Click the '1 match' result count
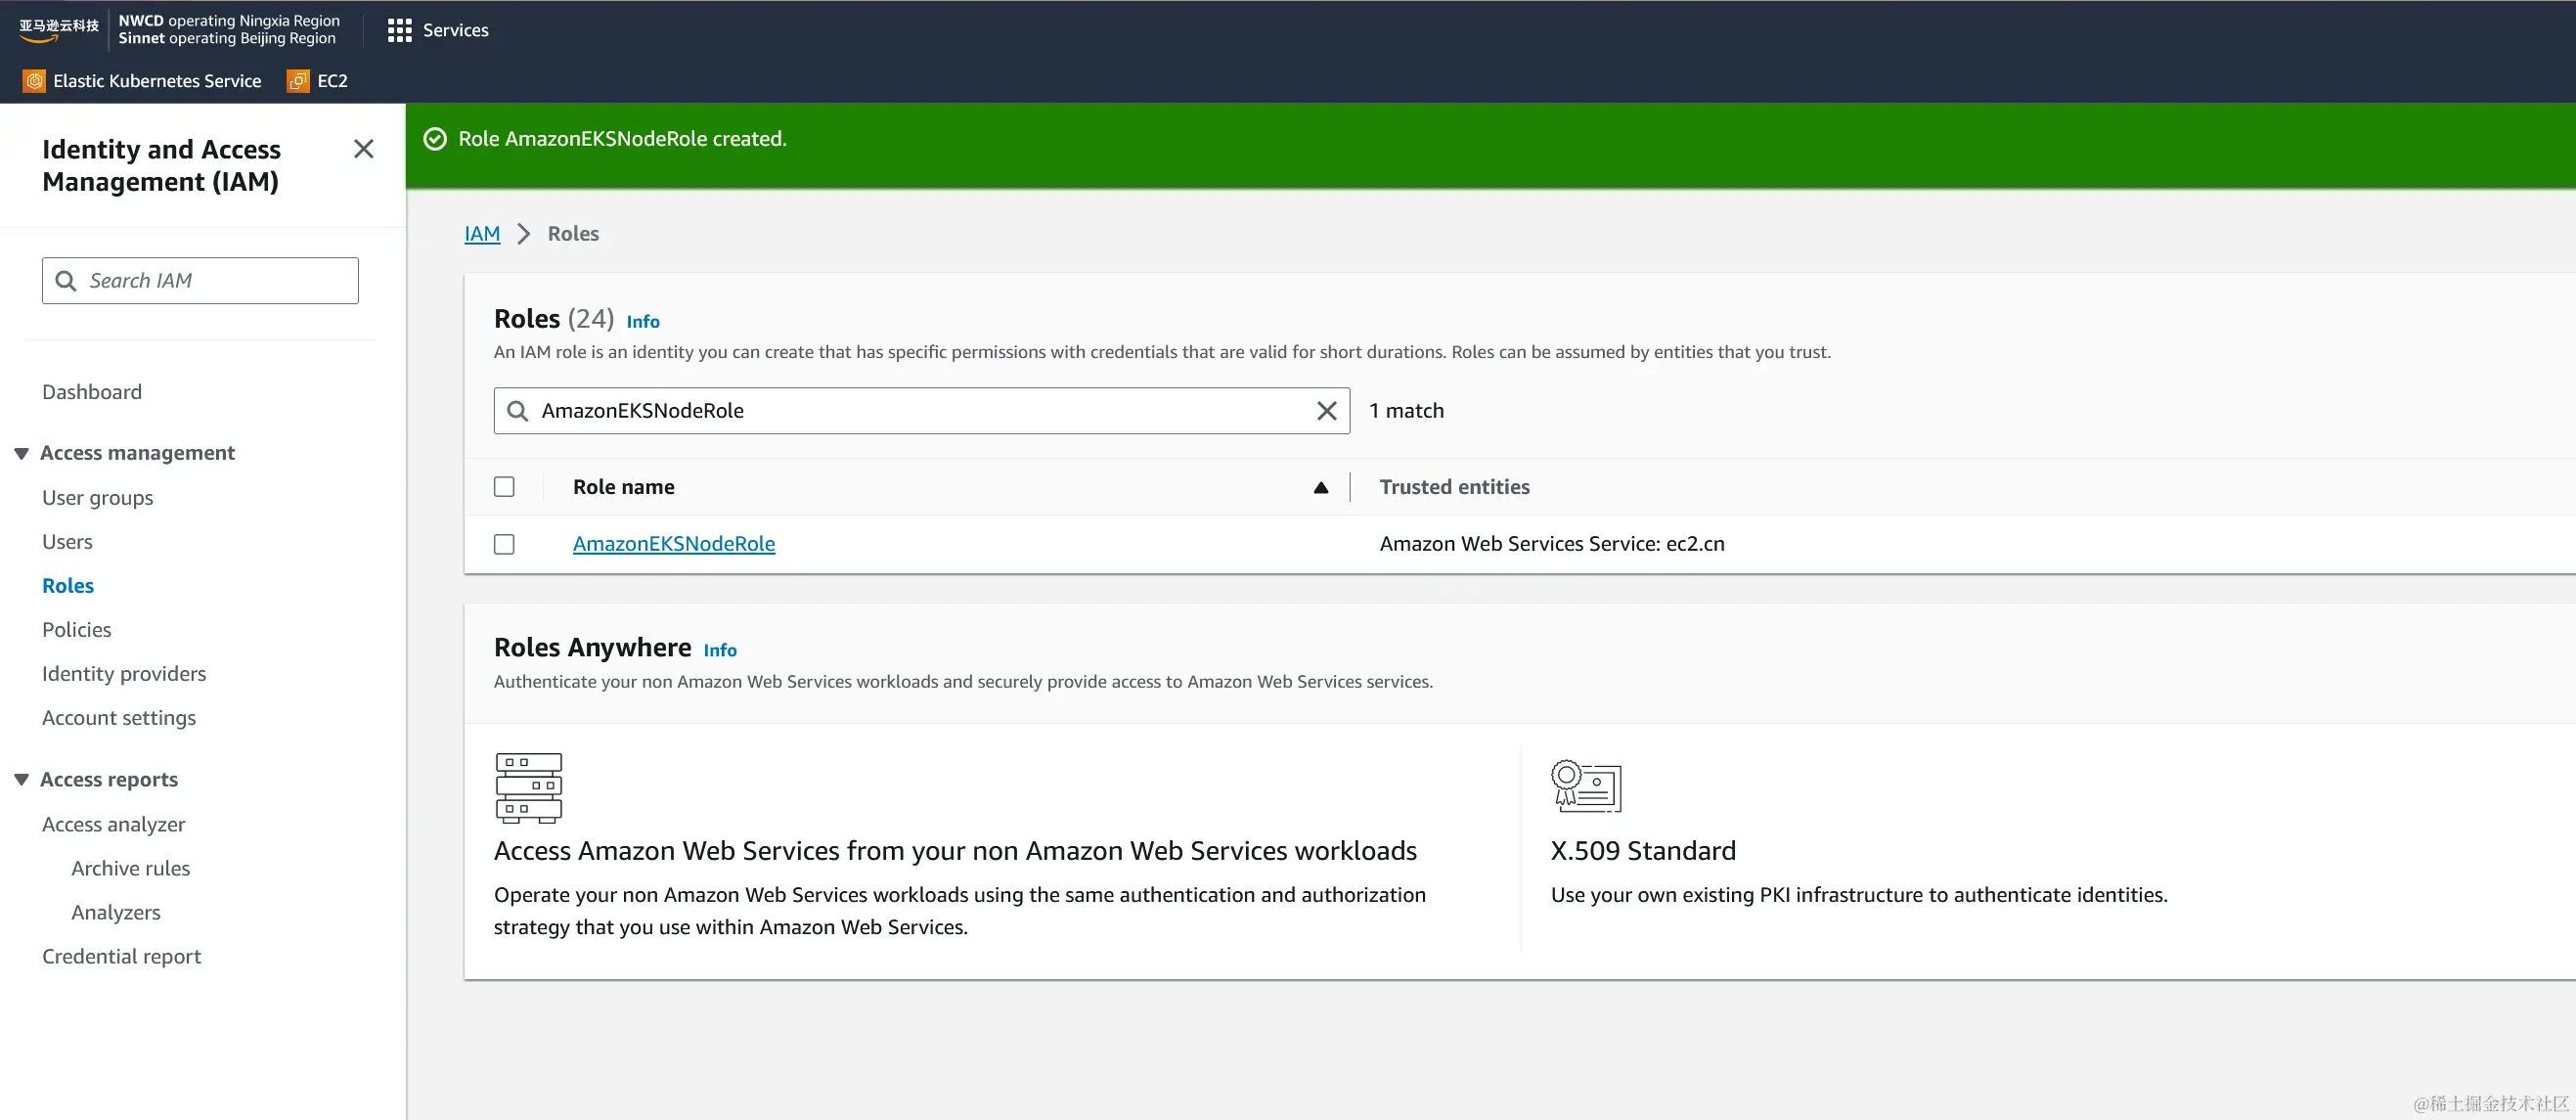This screenshot has height=1120, width=2576. coord(1406,411)
